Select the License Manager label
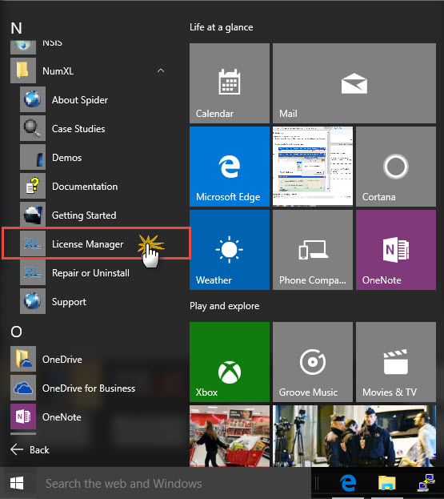This screenshot has height=499, width=444. (x=87, y=244)
